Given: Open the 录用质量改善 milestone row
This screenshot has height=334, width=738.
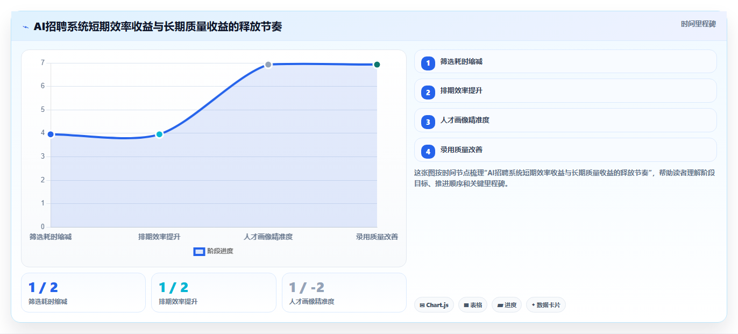Looking at the screenshot, I should [565, 150].
